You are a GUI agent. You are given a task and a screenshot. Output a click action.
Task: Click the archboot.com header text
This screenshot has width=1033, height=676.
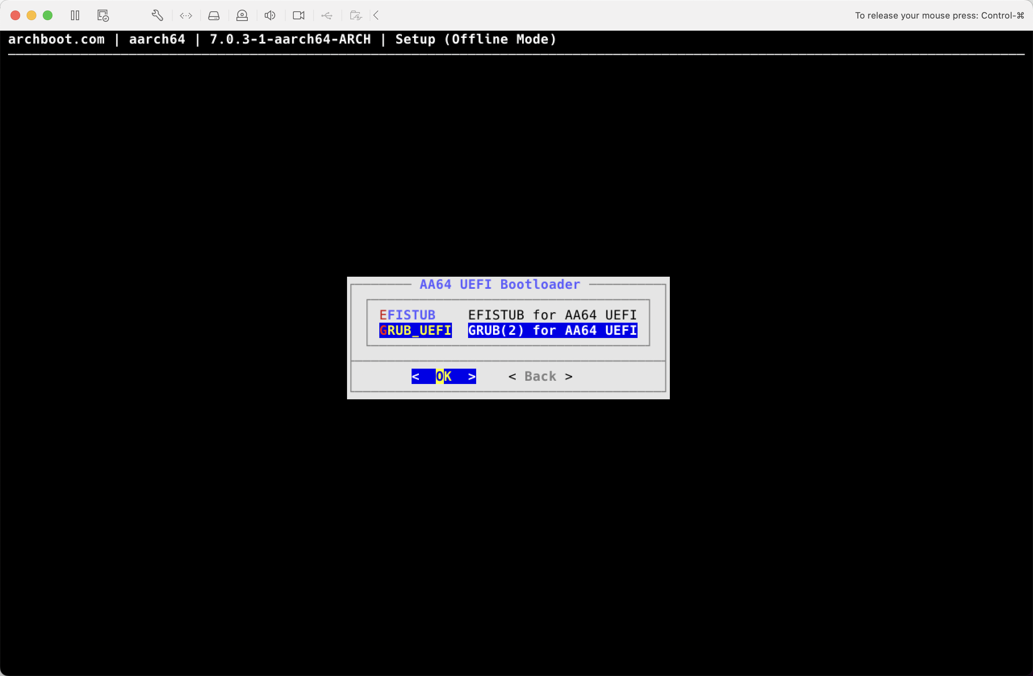coord(56,39)
